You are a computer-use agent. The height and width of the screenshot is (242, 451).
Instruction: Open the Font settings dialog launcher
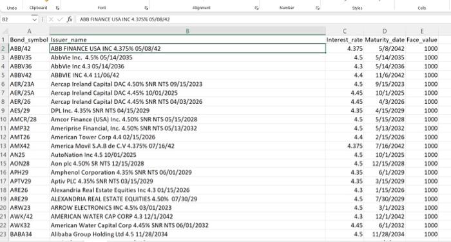146,8
